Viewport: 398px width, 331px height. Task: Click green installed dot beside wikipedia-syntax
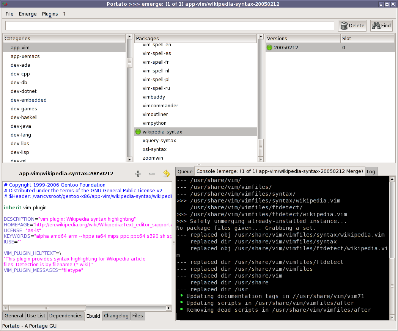(138, 132)
